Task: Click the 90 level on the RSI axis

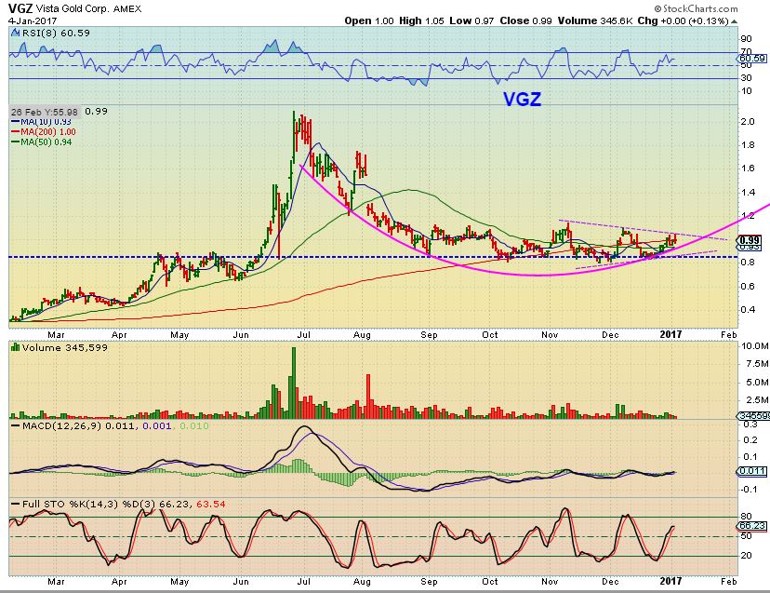Action: coord(746,39)
